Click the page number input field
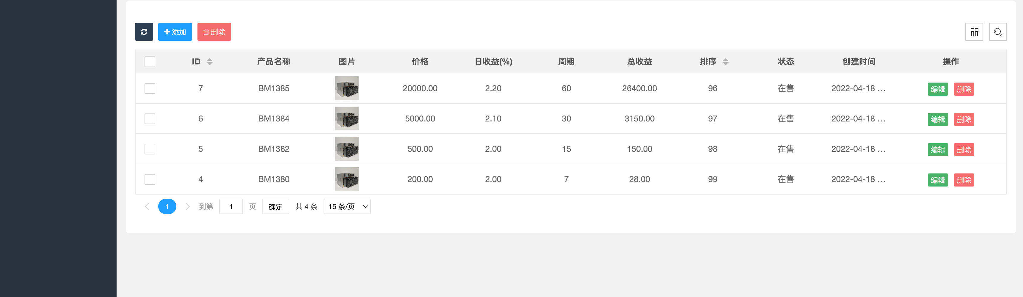 pyautogui.click(x=232, y=206)
